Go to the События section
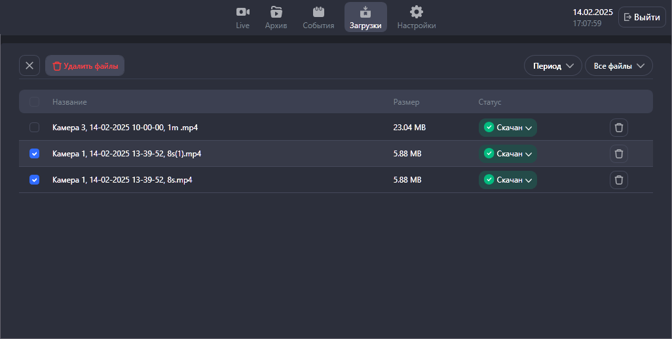 318,18
